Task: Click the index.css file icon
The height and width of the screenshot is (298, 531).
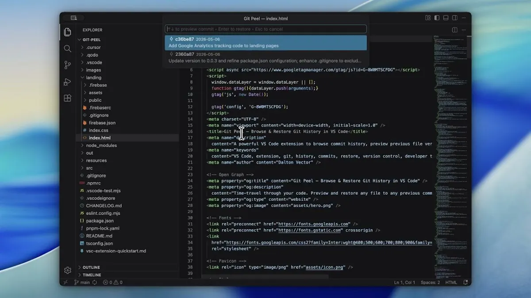Action: [85, 130]
